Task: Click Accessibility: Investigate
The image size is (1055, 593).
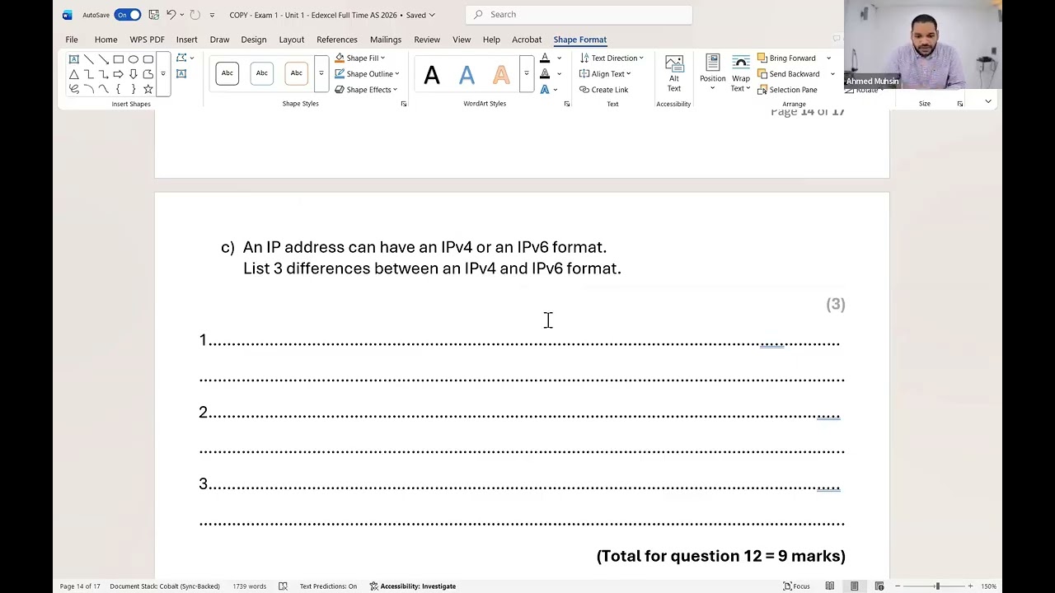Action: pos(412,586)
